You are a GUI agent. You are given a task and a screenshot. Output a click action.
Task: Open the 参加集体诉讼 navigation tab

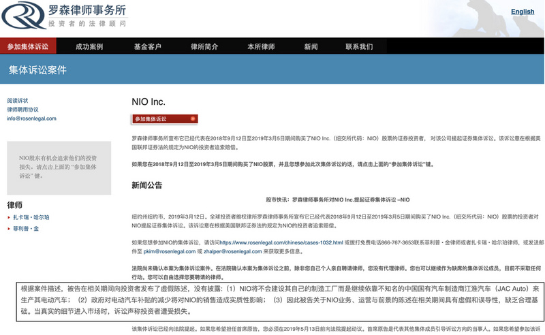pos(28,46)
